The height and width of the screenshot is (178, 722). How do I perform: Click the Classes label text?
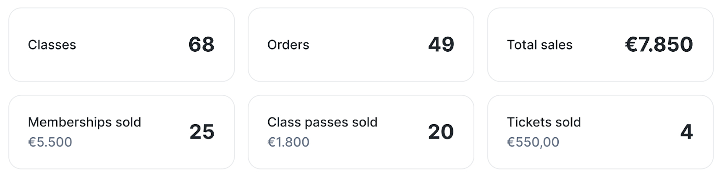52,45
